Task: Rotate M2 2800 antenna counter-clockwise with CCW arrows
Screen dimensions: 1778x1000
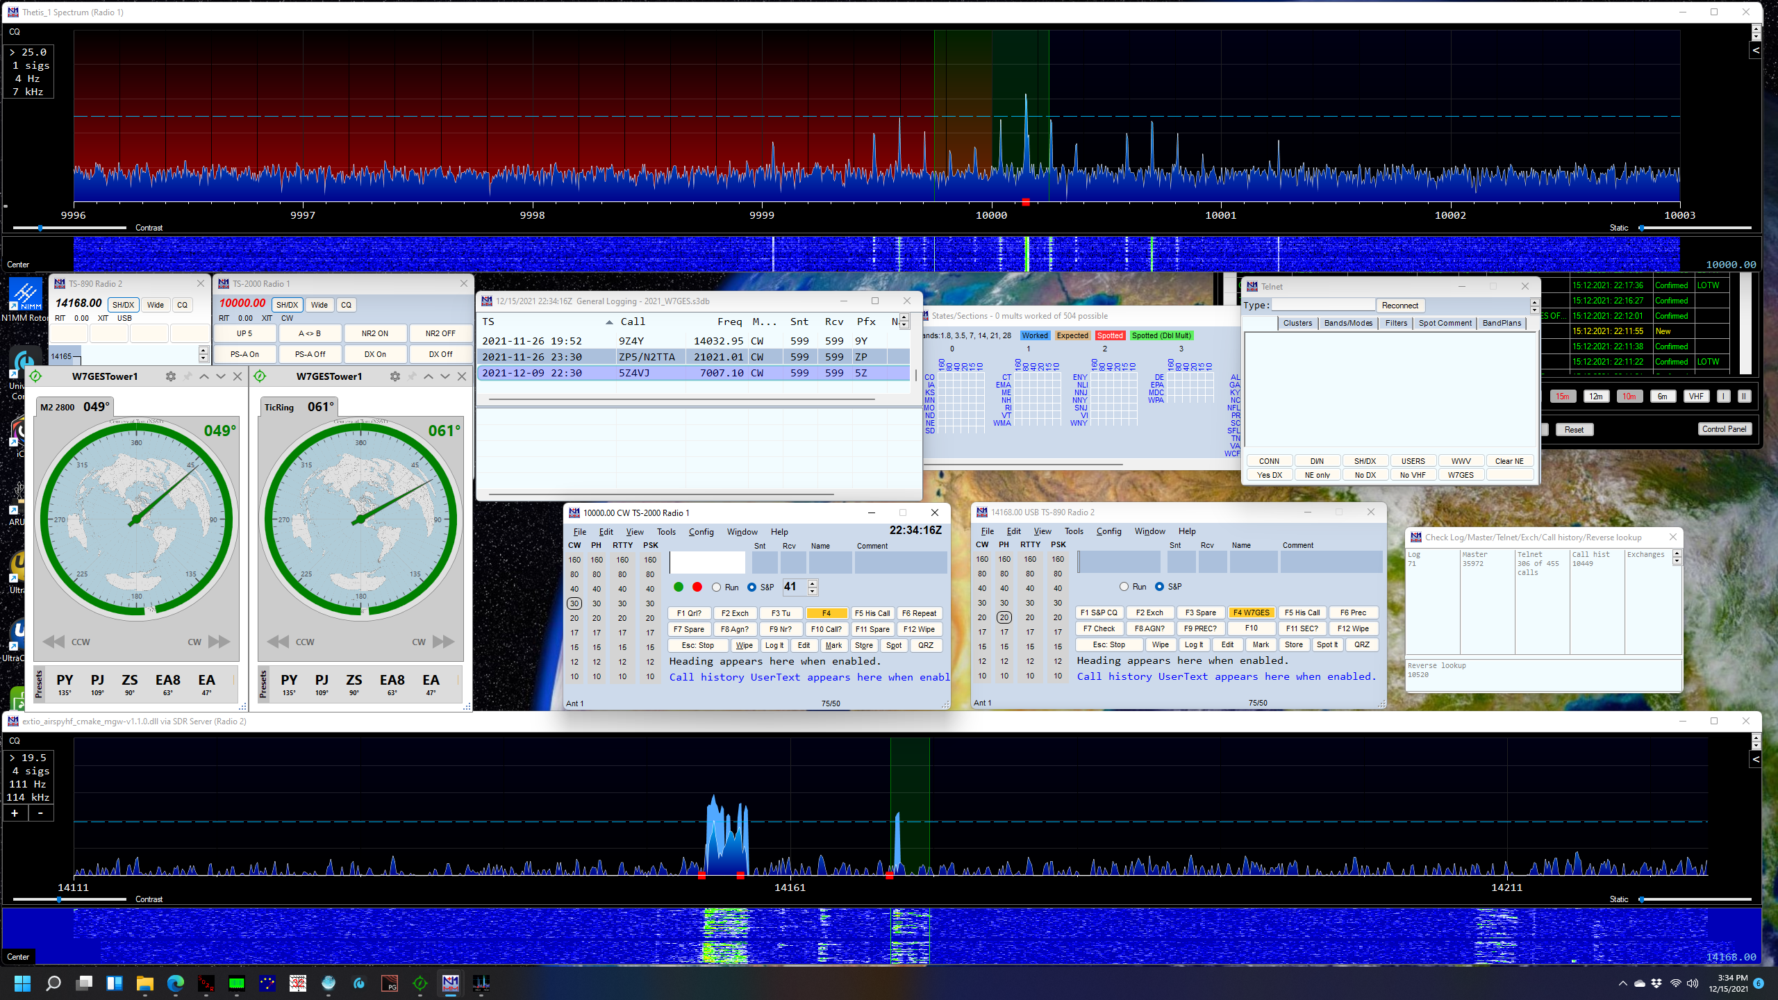Action: point(54,642)
